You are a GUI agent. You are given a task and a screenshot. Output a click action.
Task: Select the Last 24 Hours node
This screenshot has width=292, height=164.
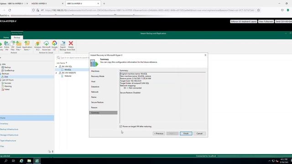[x=7, y=80]
